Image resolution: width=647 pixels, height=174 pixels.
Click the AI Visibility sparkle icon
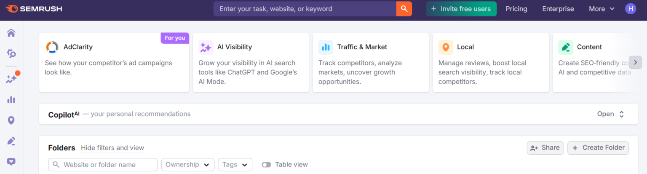206,47
